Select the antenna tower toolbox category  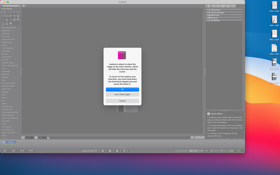tap(3, 24)
